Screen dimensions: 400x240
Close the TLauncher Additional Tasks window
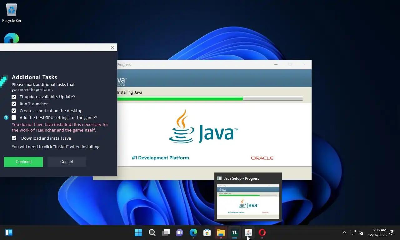tap(112, 47)
